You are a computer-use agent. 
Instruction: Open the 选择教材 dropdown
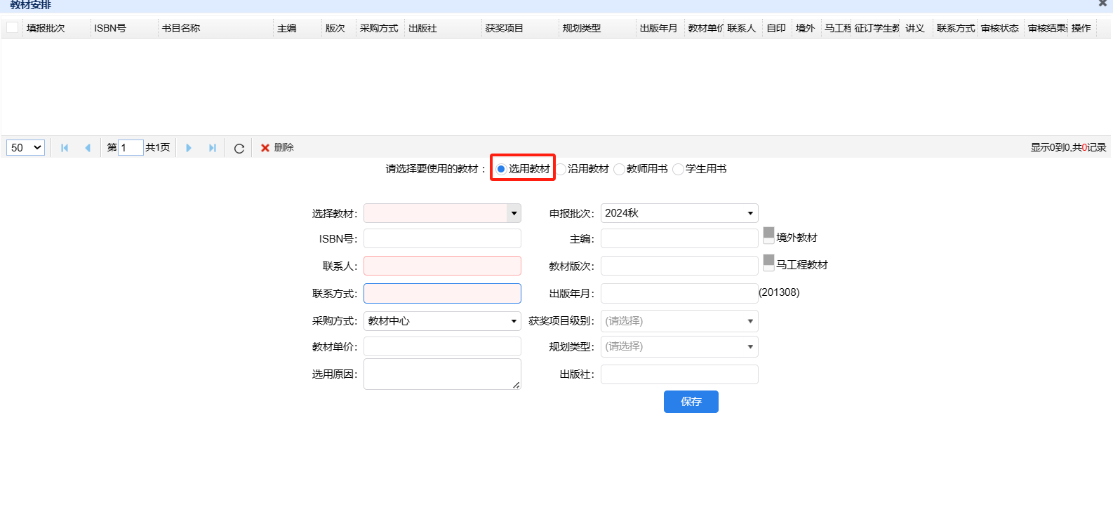(514, 213)
